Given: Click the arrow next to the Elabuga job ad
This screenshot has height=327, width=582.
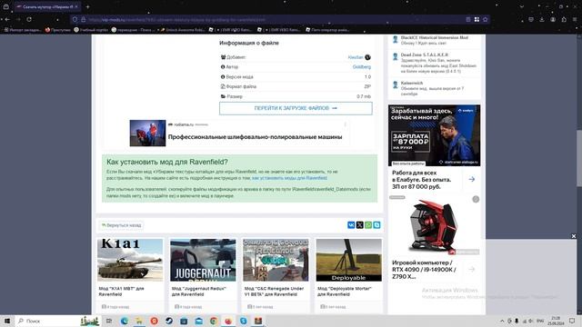Looking at the screenshot, I should pyautogui.click(x=472, y=180).
